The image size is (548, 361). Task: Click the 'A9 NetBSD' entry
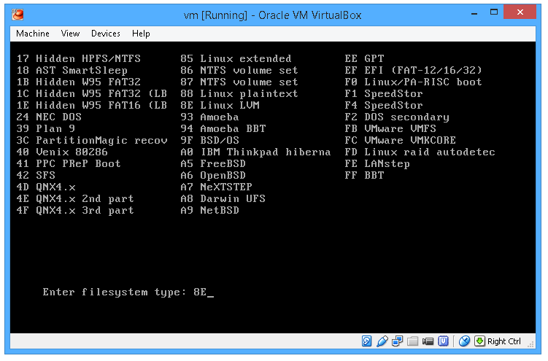pos(209,210)
